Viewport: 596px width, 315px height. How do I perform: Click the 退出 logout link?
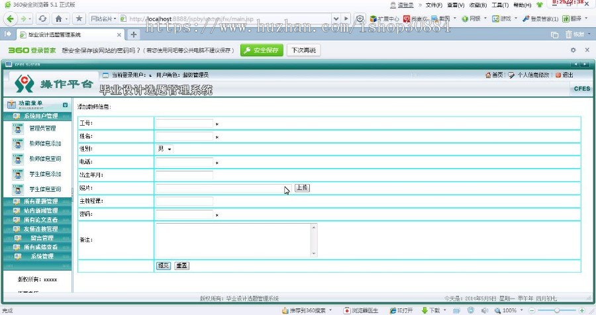pos(564,75)
